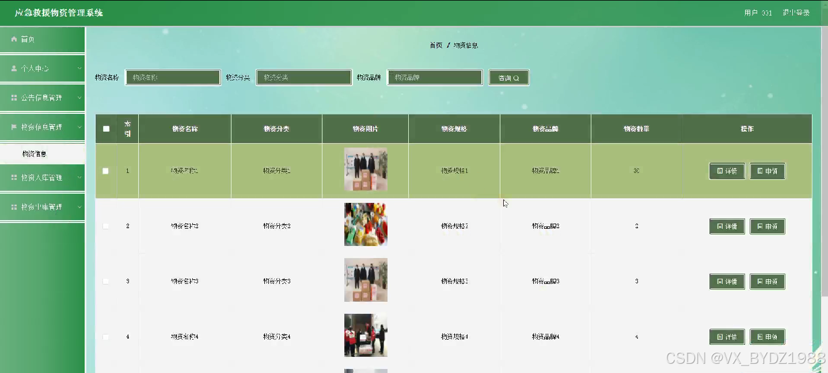Open 详情 for row 4
This screenshot has height=373, width=828.
[727, 337]
